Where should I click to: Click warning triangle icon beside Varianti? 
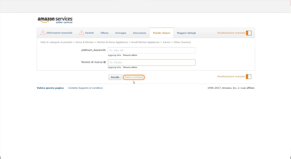(82, 33)
